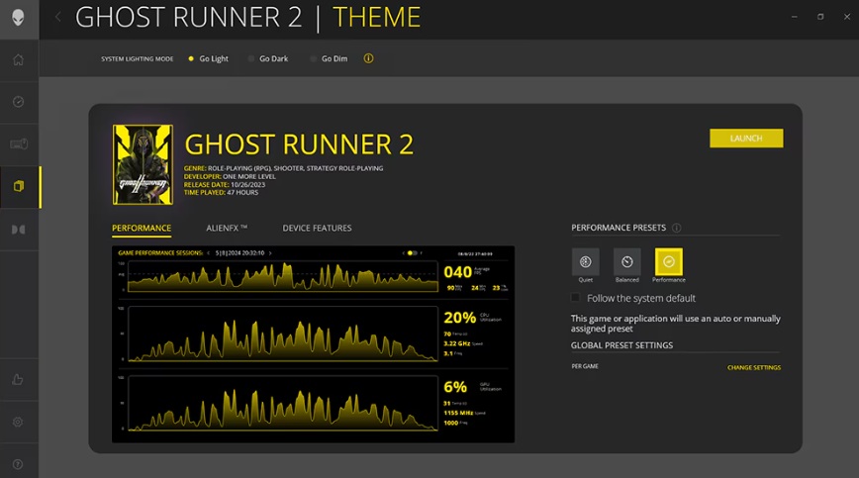Open the Dolby audio sidebar icon

point(19,230)
